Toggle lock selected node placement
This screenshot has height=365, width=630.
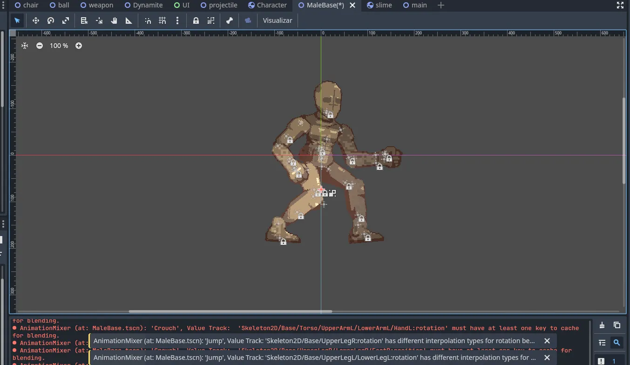click(196, 20)
